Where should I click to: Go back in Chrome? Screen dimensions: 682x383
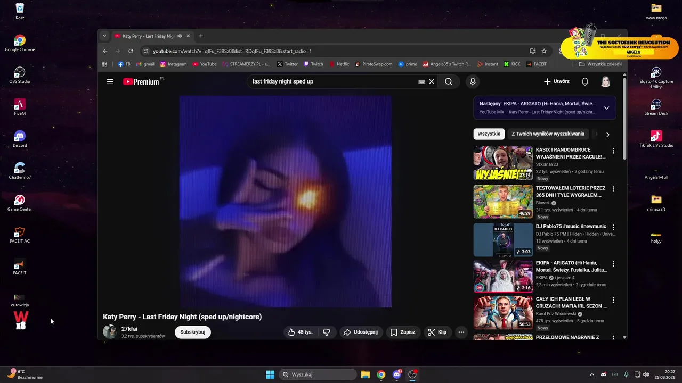[x=105, y=51]
